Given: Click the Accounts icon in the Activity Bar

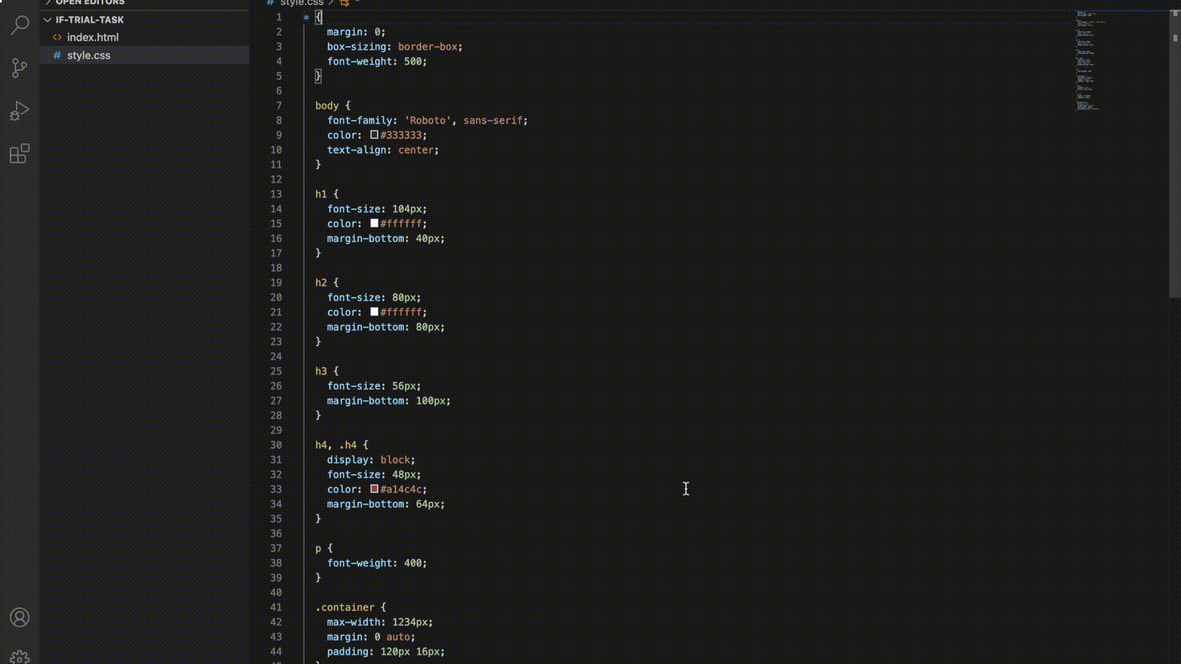Looking at the screenshot, I should (20, 617).
